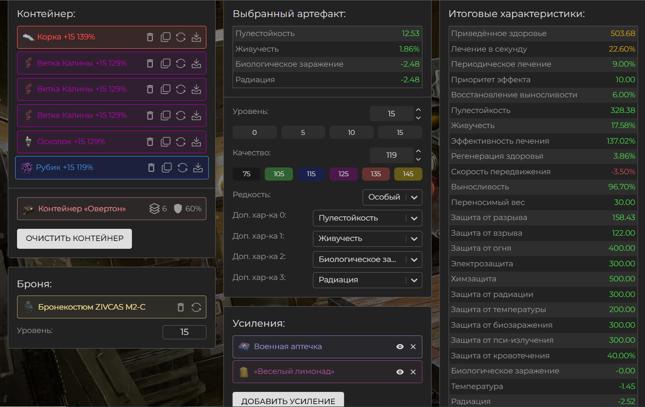Screen dimensions: 645x407
Task: Replace the Рубик artifact via refresh icon
Action: click(183, 167)
